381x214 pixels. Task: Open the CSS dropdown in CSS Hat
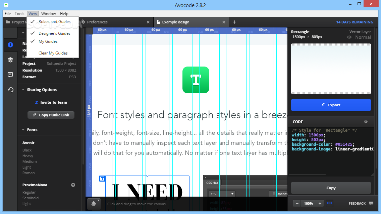click(x=222, y=194)
